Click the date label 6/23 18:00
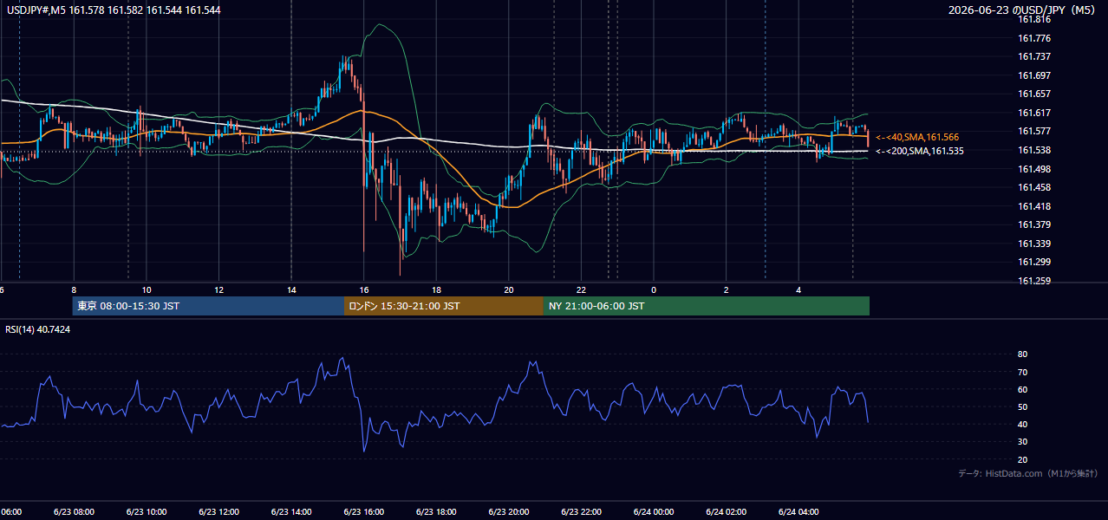Viewport: 1108px width, 520px height. pos(436,512)
